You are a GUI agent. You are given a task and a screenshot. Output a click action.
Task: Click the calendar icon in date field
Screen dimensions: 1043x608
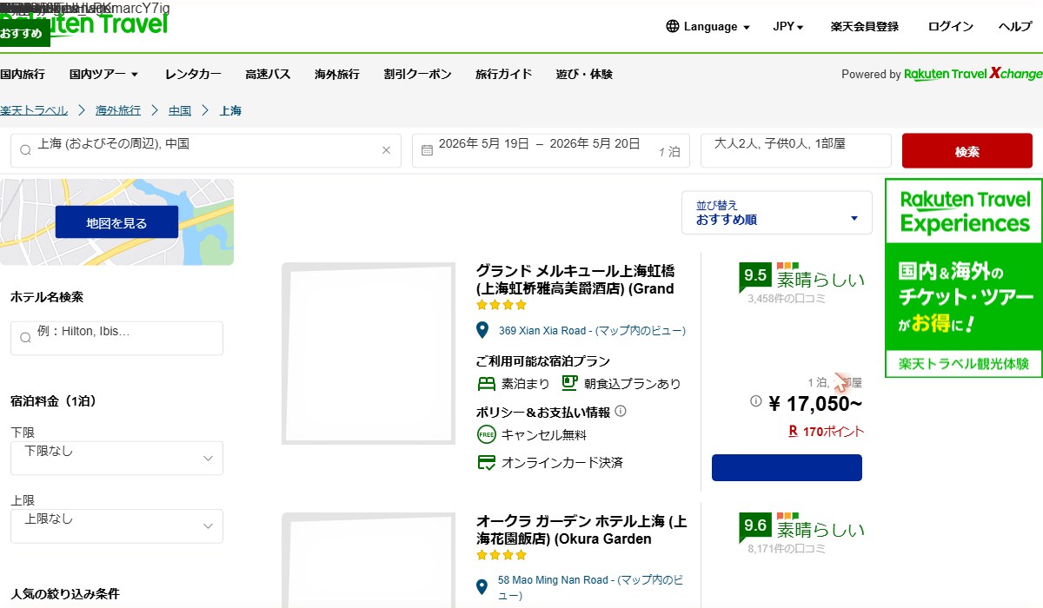pyautogui.click(x=427, y=150)
